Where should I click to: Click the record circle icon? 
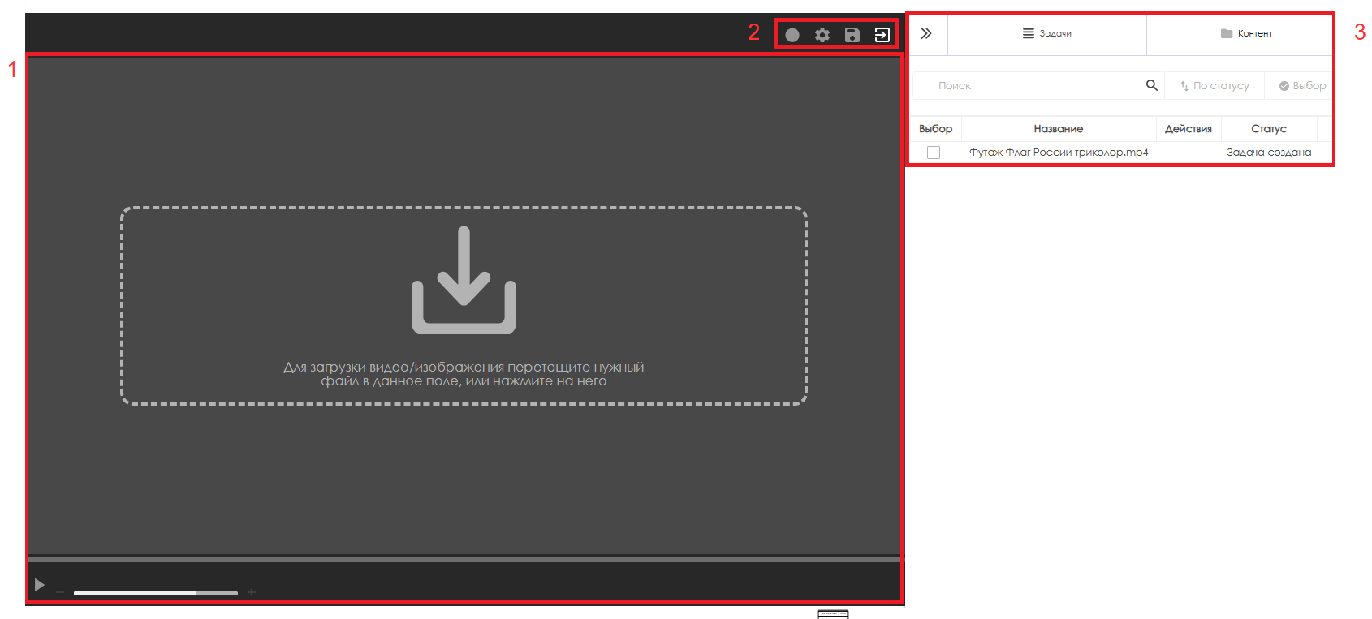[792, 35]
